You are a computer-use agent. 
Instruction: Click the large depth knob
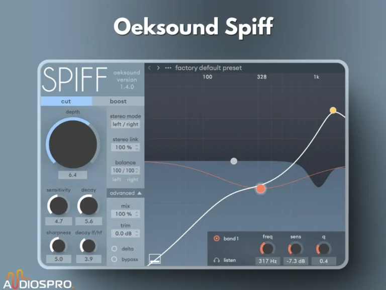point(72,144)
